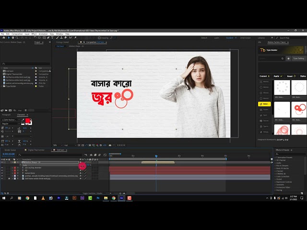
Task: Open the Full resolution dropdown below viewer
Action: (70, 145)
